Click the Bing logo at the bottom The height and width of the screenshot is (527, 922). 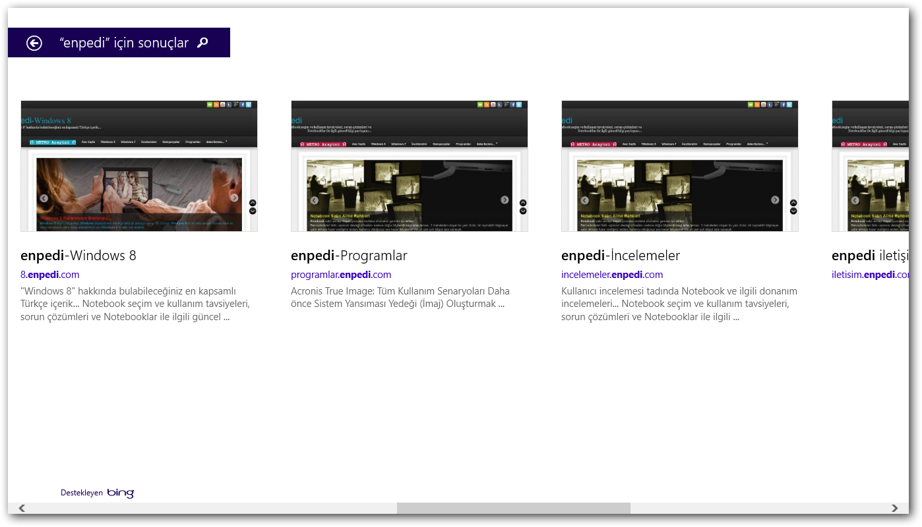[121, 493]
